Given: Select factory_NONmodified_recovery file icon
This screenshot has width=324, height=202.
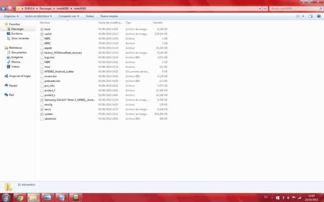Looking at the screenshot, I should point(42,53).
